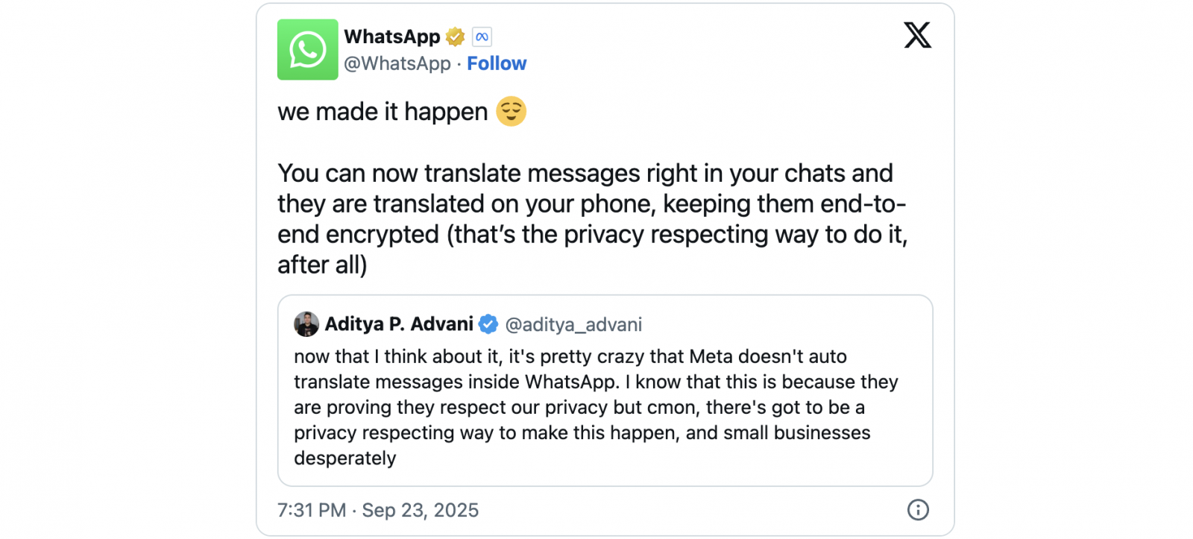The width and height of the screenshot is (1193, 539).
Task: Click Aditya P. Advani's profile picture
Action: 306,324
